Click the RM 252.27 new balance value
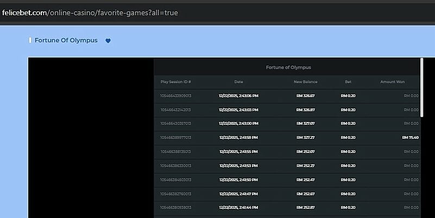Screen dimensions: 435x218 coord(305,165)
